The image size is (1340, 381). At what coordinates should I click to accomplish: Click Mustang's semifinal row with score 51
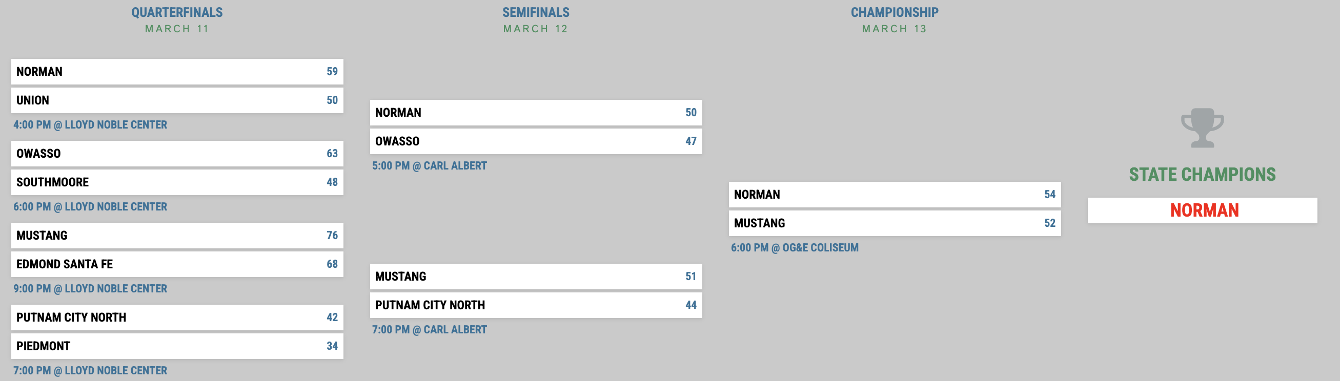coord(536,277)
